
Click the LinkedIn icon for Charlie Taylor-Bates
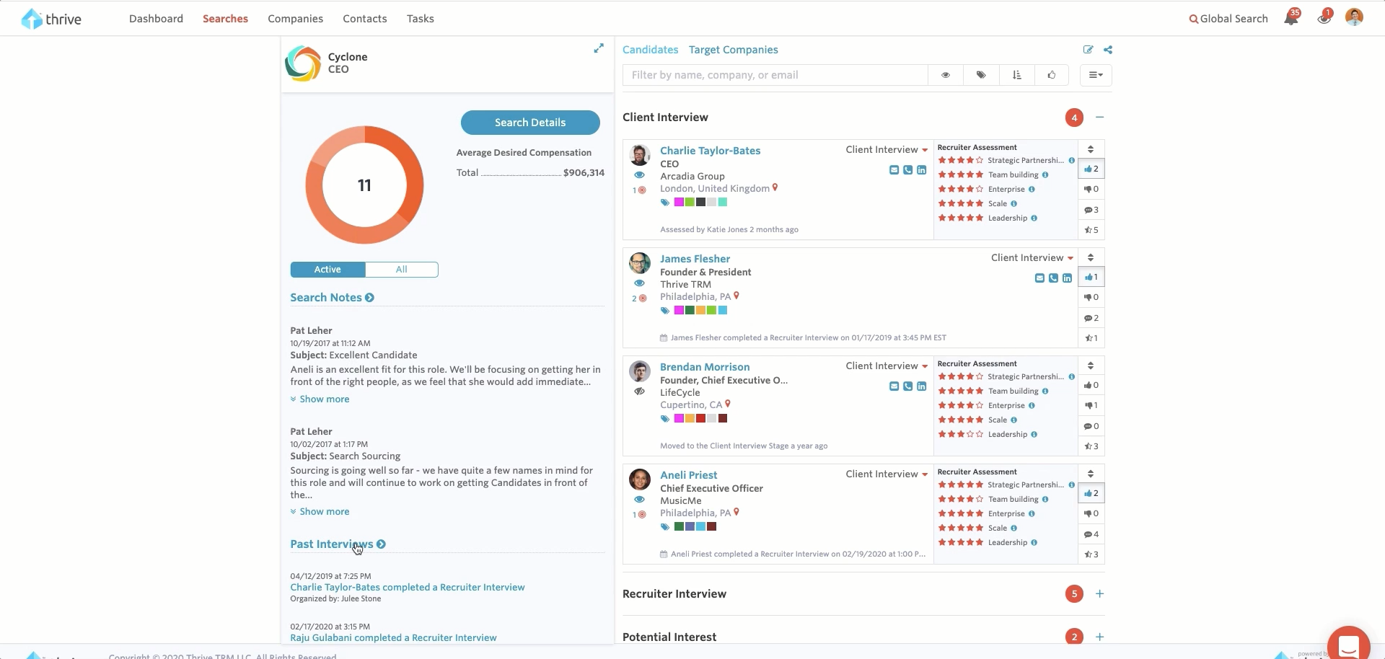921,170
